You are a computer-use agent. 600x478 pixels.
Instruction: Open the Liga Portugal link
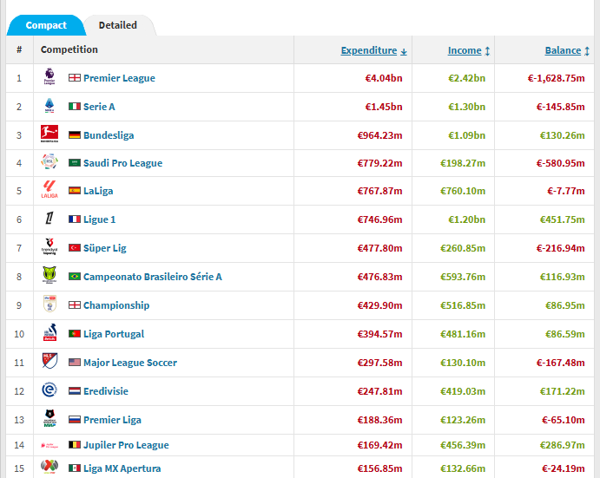click(x=114, y=334)
